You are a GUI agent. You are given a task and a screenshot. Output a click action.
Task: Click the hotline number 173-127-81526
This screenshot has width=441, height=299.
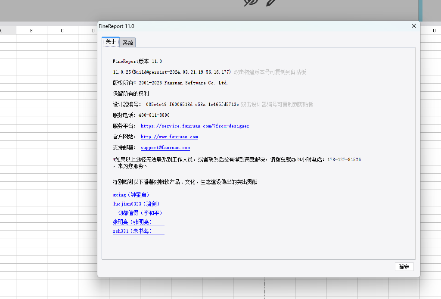[344, 159]
